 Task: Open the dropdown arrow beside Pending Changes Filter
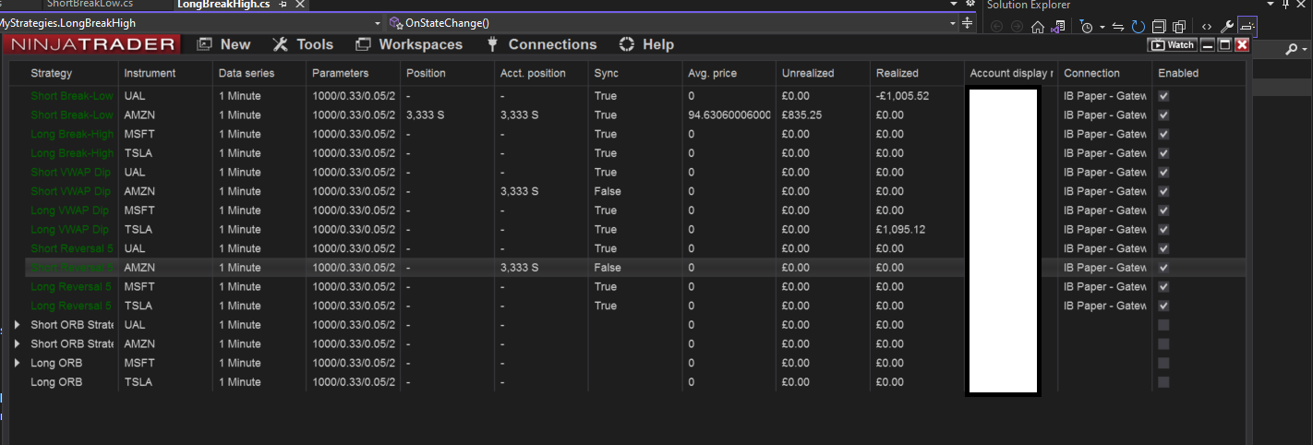click(x=1102, y=27)
